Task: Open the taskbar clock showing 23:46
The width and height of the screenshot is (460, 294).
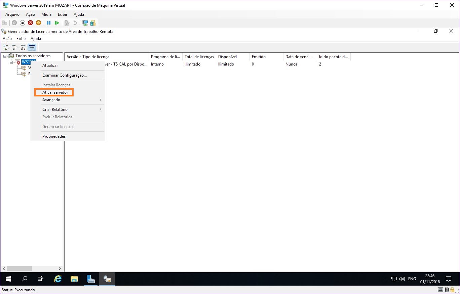Action: [x=430, y=279]
